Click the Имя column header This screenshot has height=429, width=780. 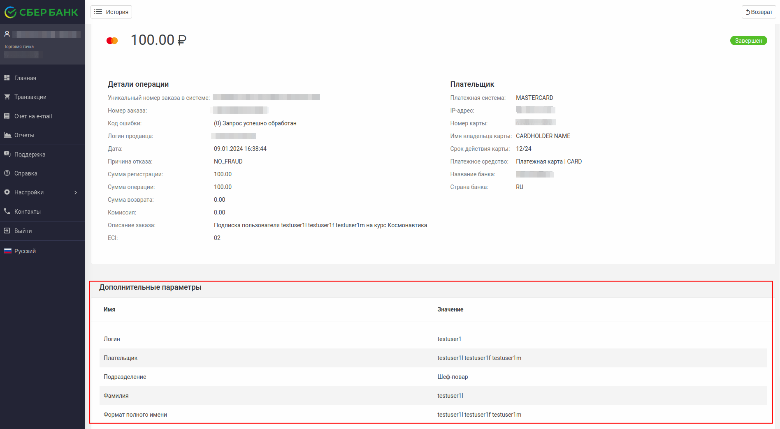[x=109, y=309]
